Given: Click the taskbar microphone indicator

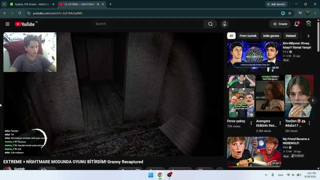Looking at the screenshot, I should tap(272, 175).
